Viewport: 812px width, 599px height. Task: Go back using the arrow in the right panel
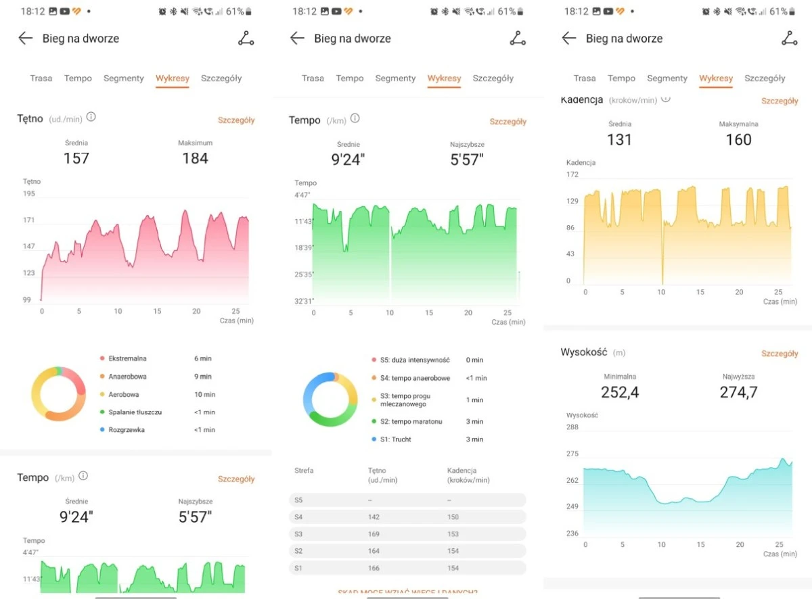[569, 39]
